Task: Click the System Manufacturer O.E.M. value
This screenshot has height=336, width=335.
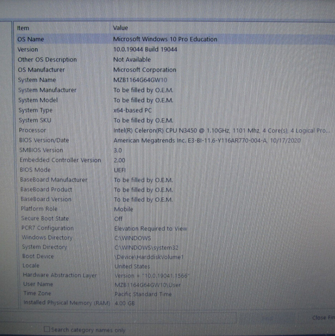Action: point(143,90)
